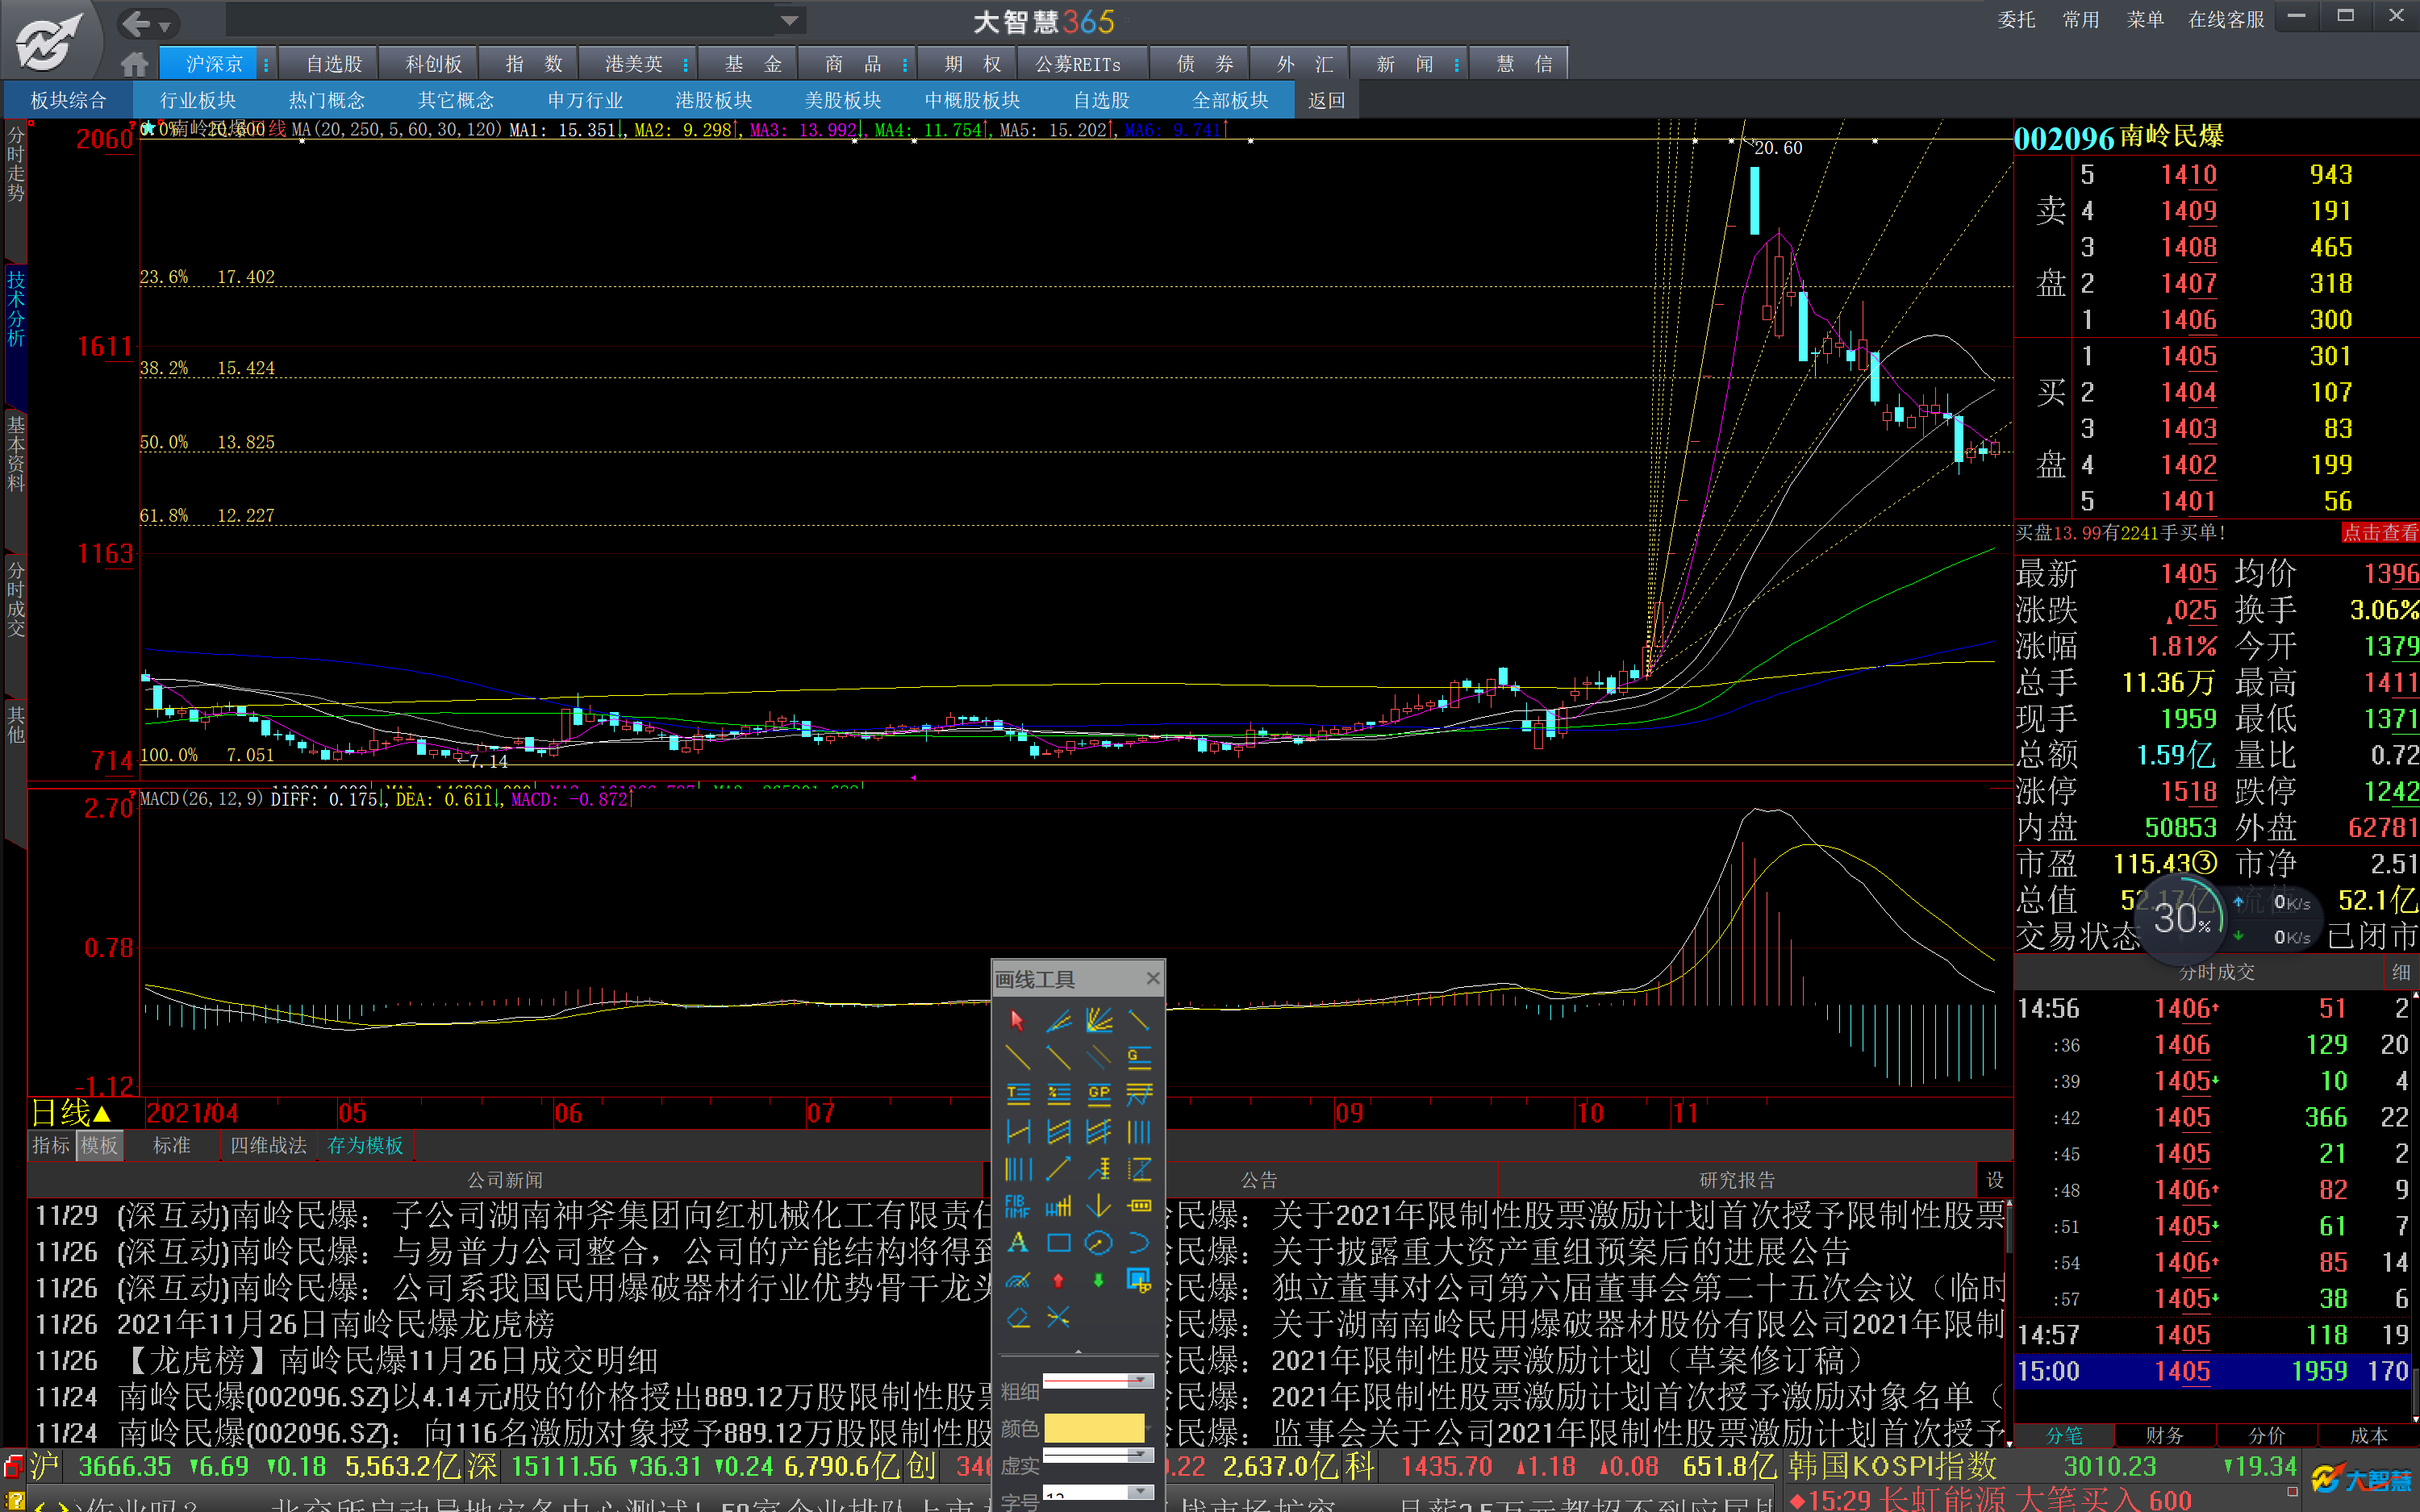2420x1512 pixels.
Task: Select the text annotation A tool
Action: click(1017, 1243)
